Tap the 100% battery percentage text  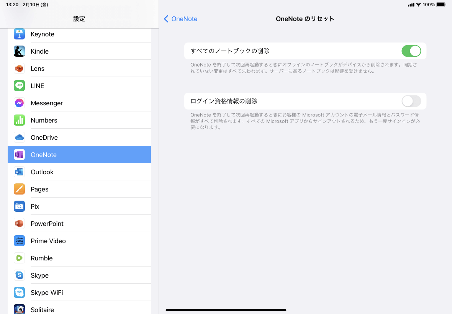click(x=429, y=5)
